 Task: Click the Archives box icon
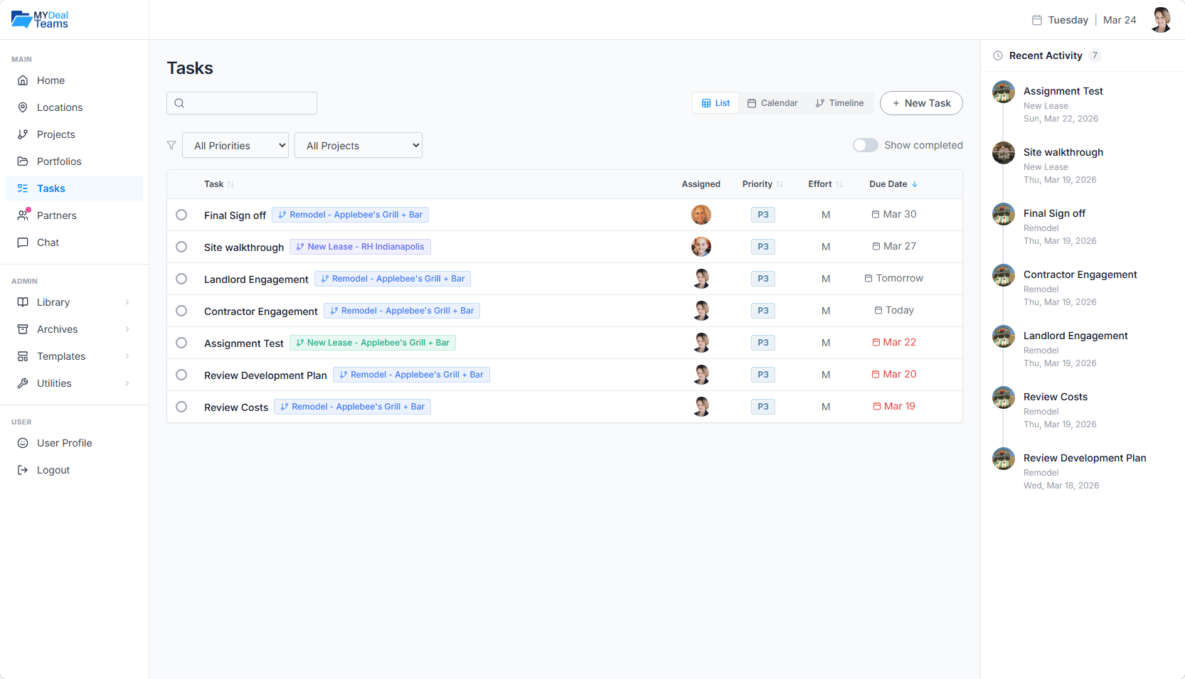[x=23, y=329]
